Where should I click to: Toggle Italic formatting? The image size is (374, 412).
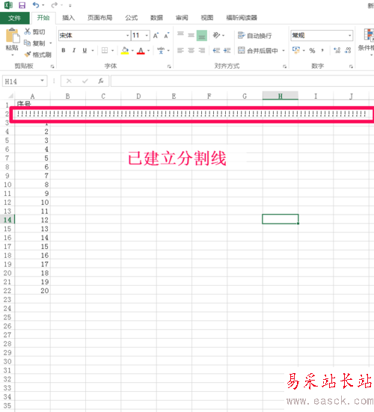74,50
